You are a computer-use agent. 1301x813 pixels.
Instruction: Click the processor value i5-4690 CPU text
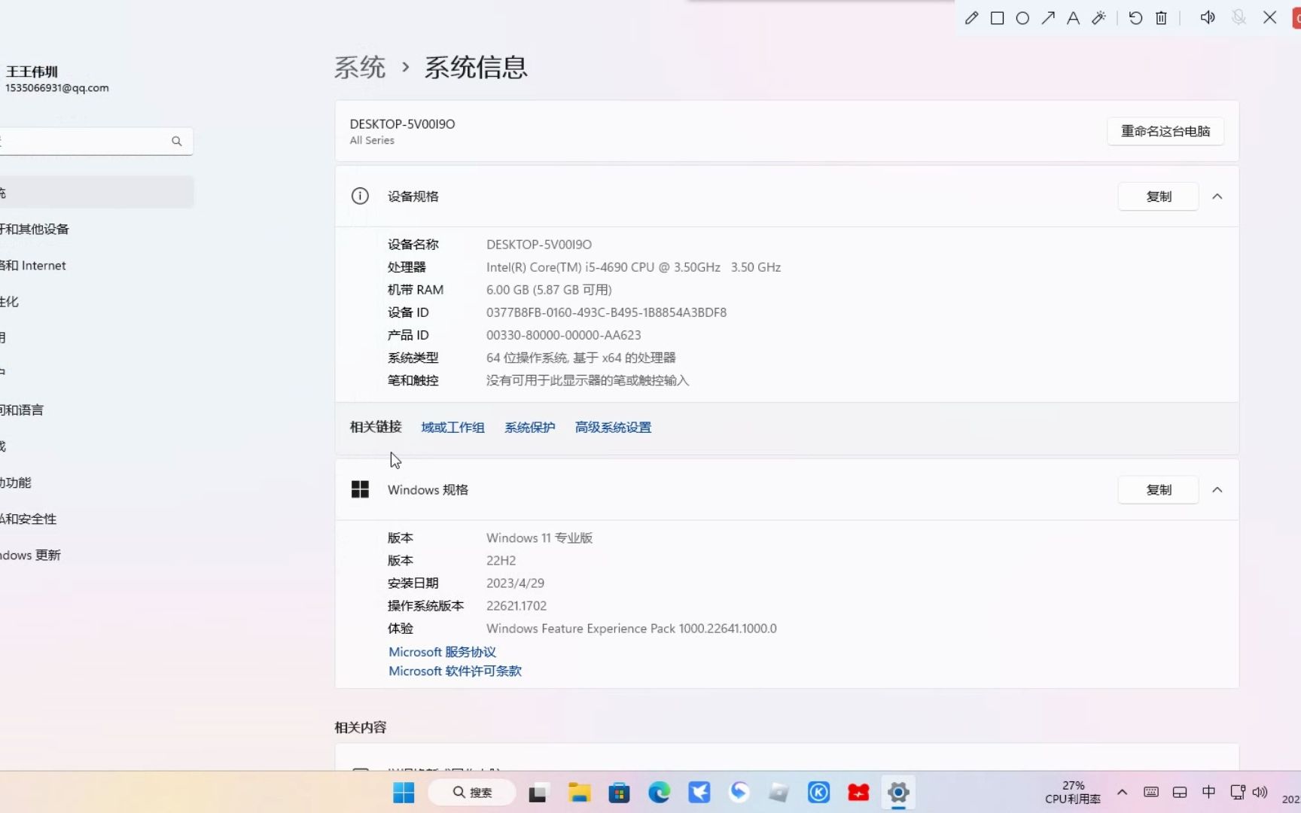tap(633, 267)
